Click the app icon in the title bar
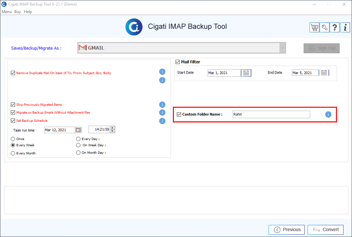The image size is (352, 237). coord(4,4)
